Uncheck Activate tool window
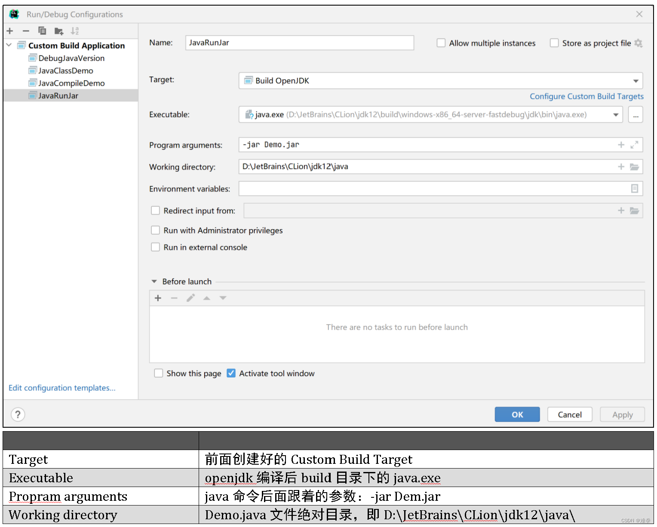The image size is (657, 527). [231, 373]
